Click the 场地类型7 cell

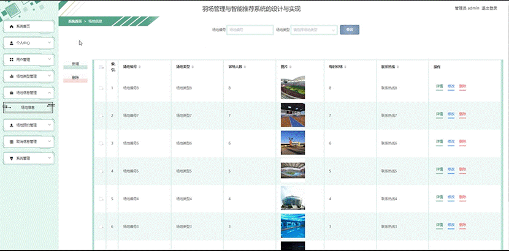point(184,116)
